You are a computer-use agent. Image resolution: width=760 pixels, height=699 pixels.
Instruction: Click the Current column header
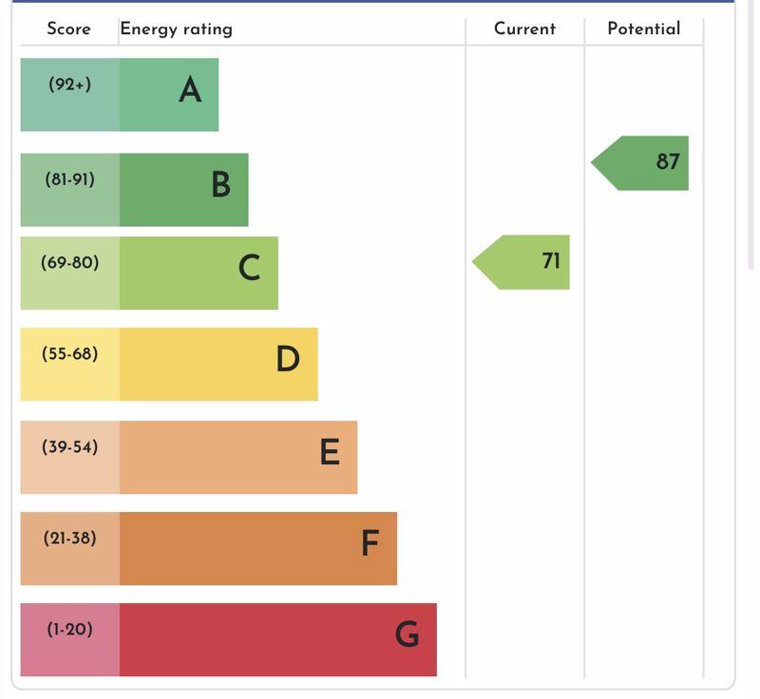pyautogui.click(x=524, y=29)
